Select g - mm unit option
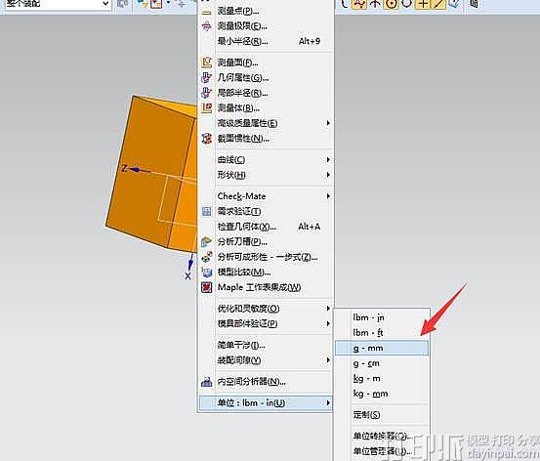540x461 pixels. coord(382,348)
